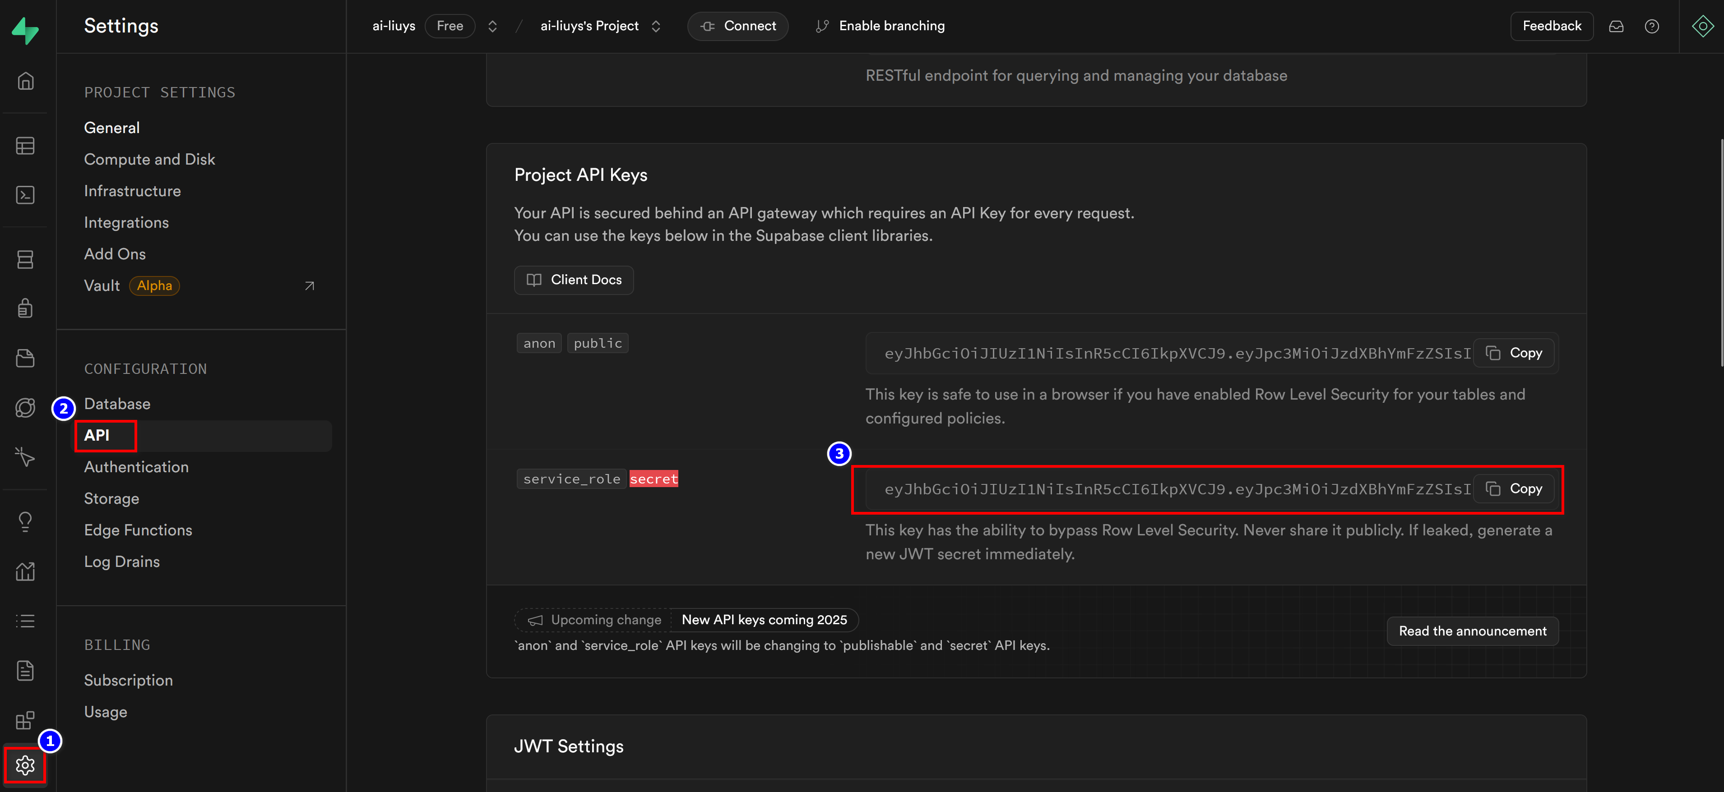Open Project Home from sidebar

point(25,81)
